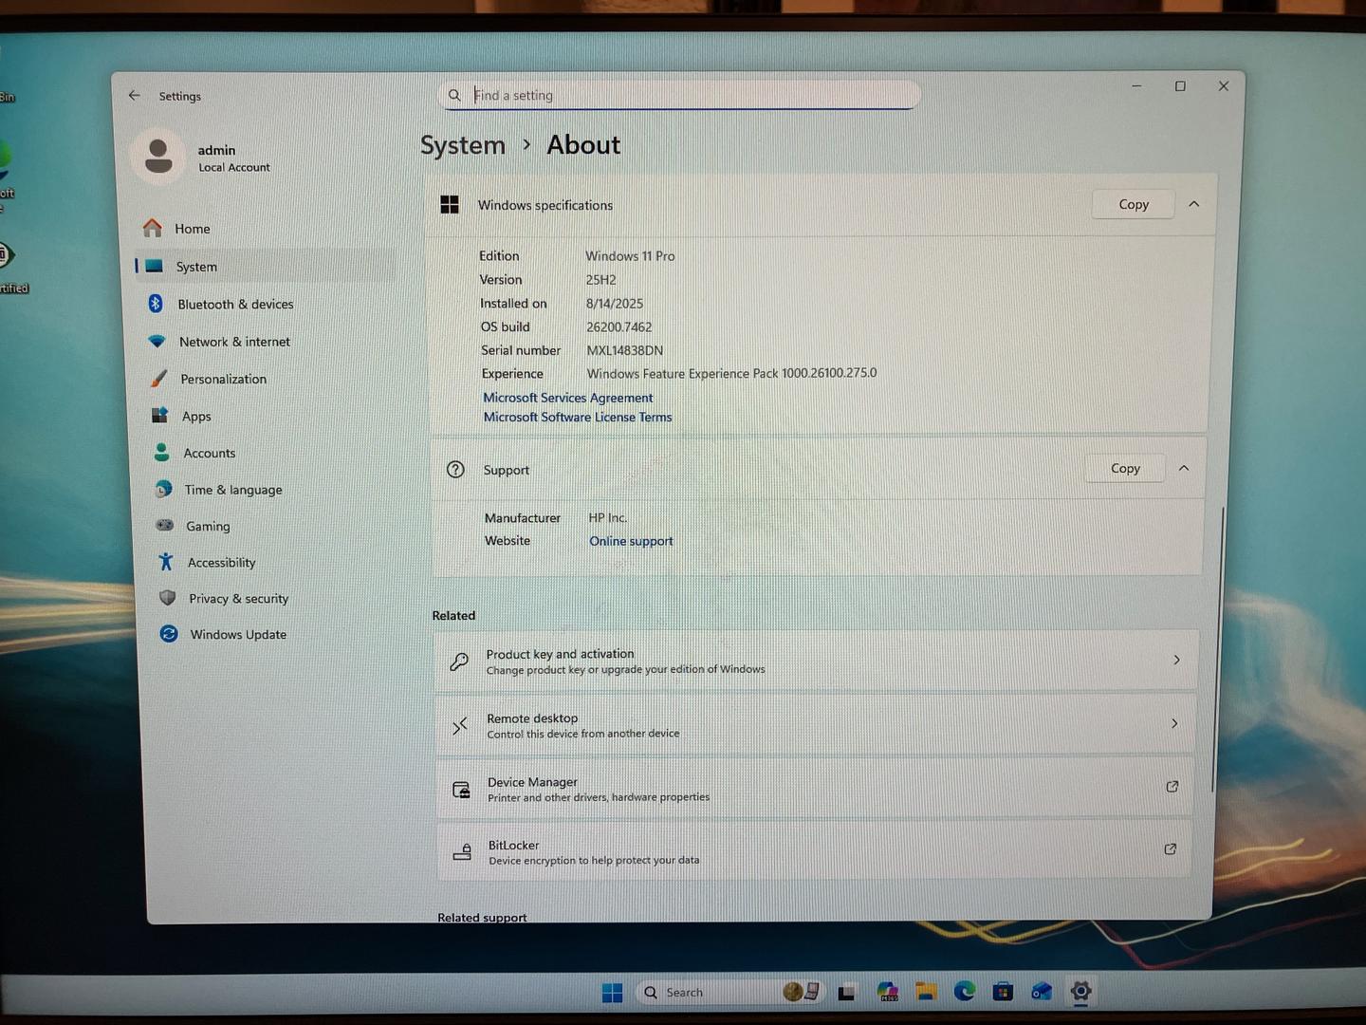1366x1025 pixels.
Task: Launch Microsoft 365 Copilot from the taskbar
Action: (888, 992)
